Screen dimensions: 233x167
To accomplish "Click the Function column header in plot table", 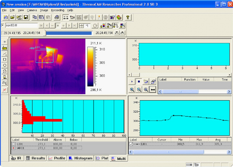I will [x=190, y=79].
